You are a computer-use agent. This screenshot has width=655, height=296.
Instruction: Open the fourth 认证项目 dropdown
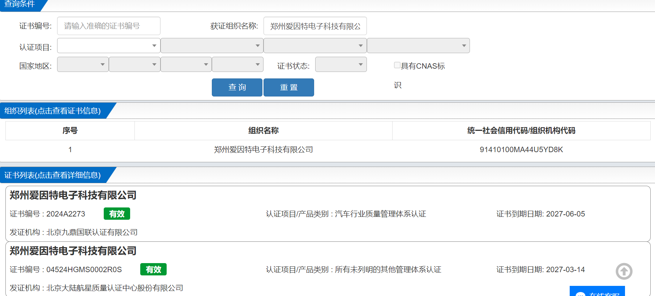[x=418, y=46]
